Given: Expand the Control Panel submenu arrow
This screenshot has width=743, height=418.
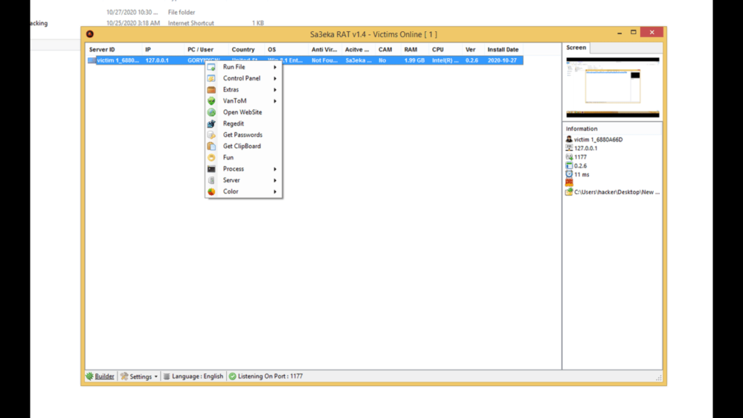Looking at the screenshot, I should point(275,78).
